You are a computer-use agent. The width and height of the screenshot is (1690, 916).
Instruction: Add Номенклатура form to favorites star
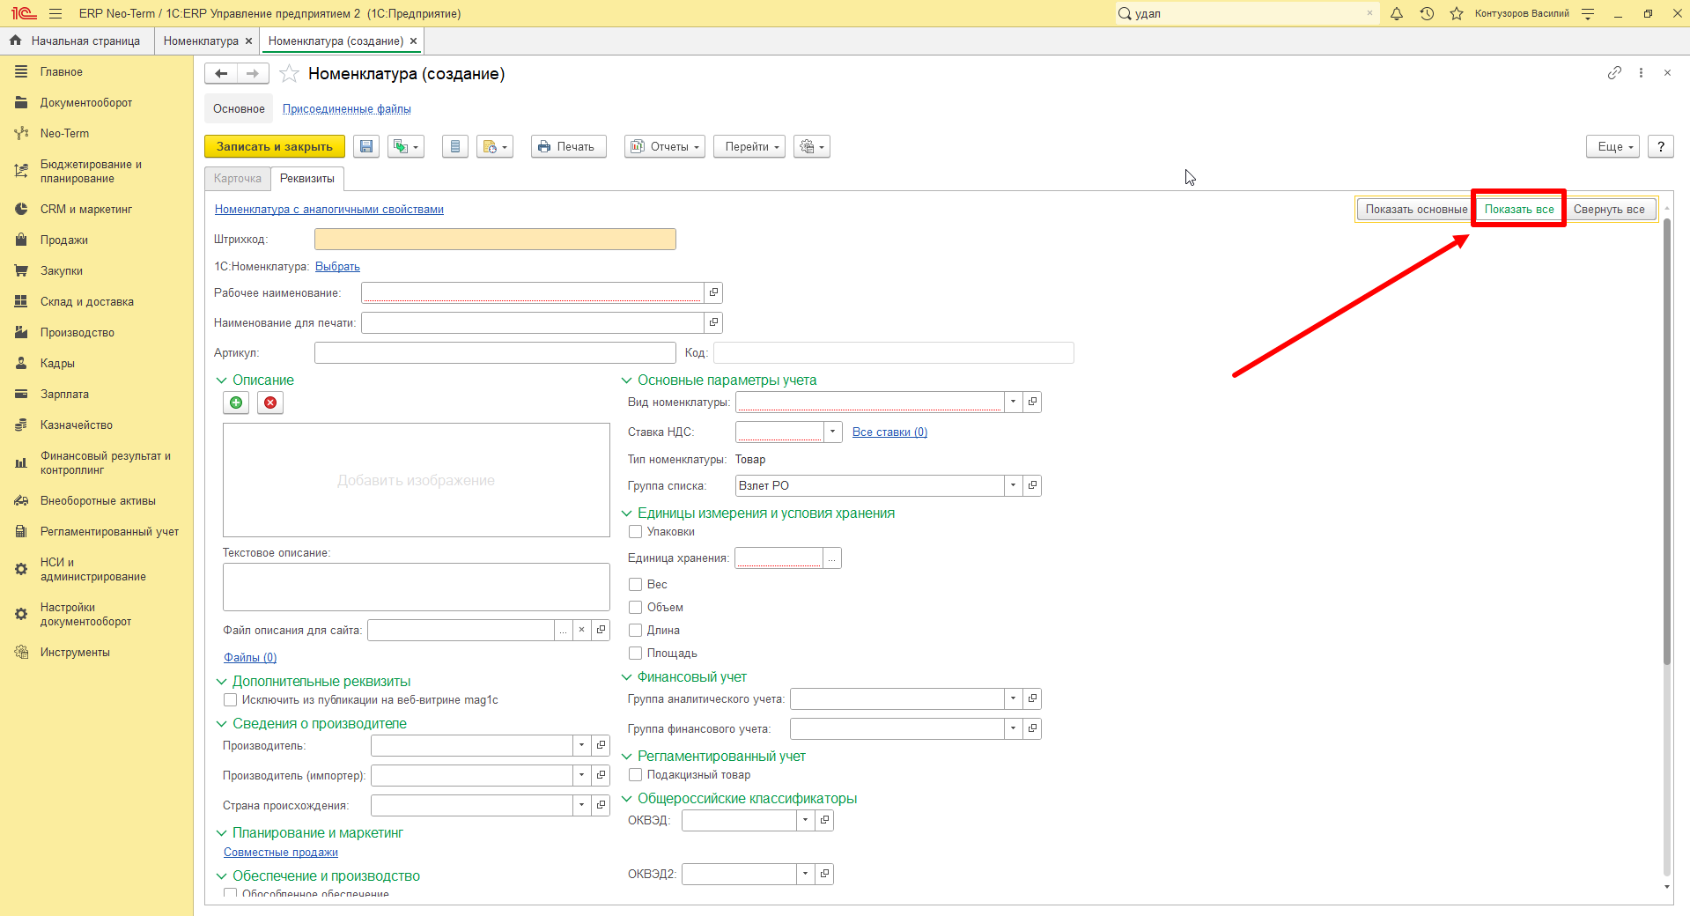(289, 74)
